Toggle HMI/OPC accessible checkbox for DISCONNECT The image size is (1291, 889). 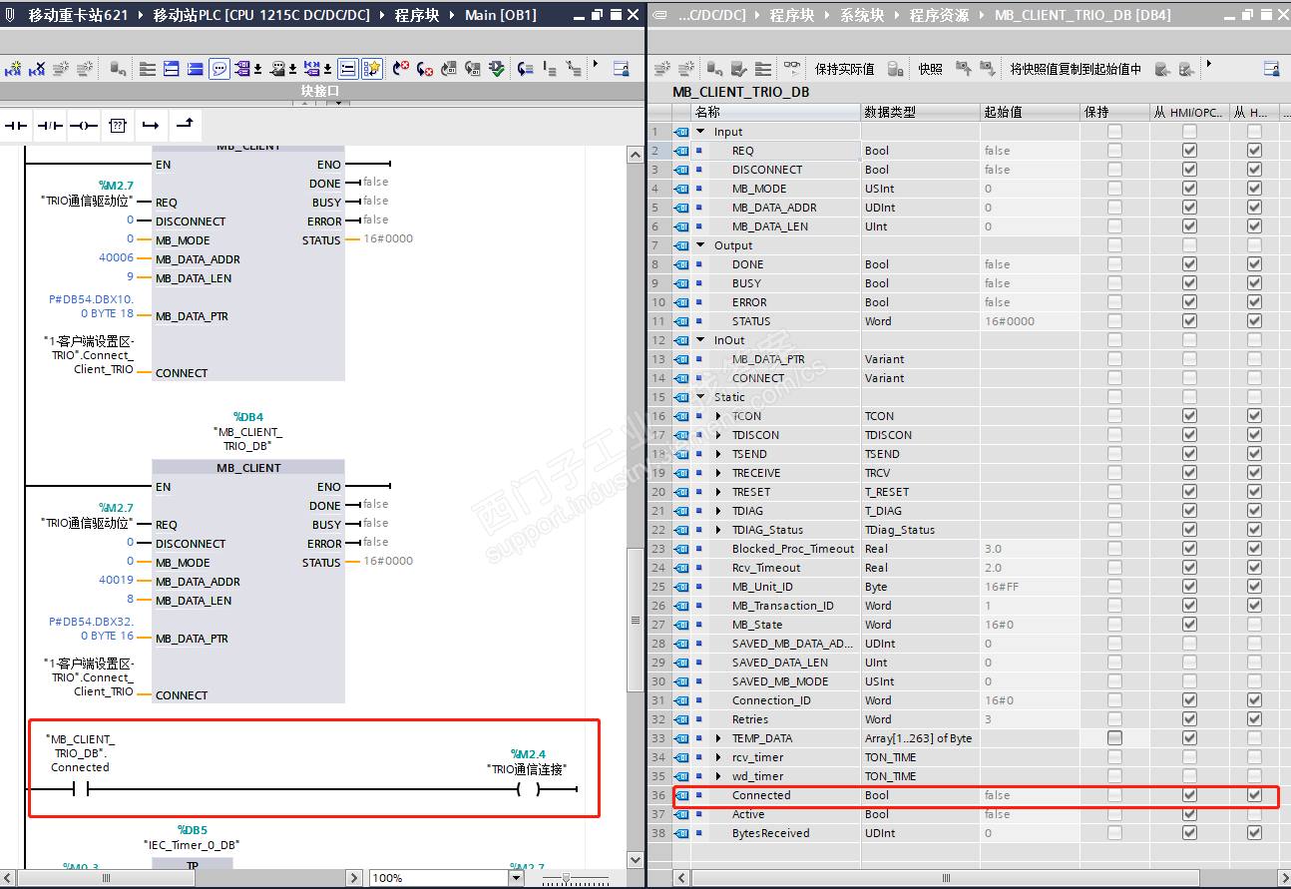click(x=1189, y=170)
